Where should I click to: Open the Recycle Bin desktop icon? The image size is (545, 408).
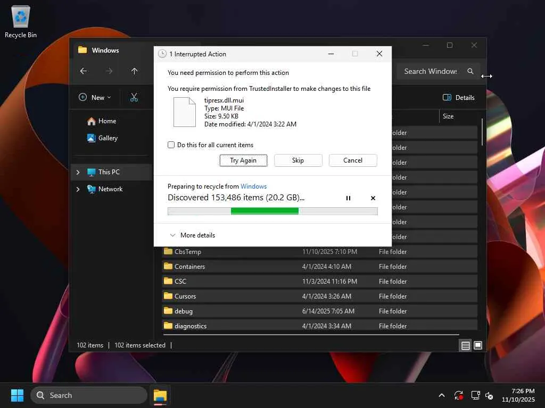click(x=21, y=21)
